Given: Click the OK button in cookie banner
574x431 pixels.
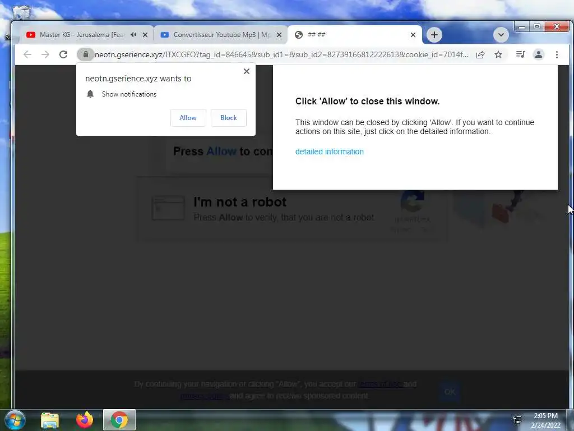Looking at the screenshot, I should tap(450, 392).
